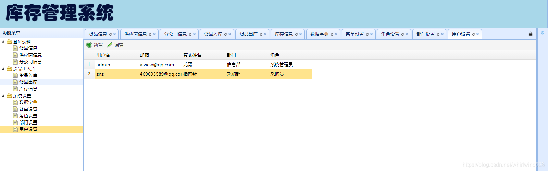Close the 角色设置 tab

click(407, 34)
